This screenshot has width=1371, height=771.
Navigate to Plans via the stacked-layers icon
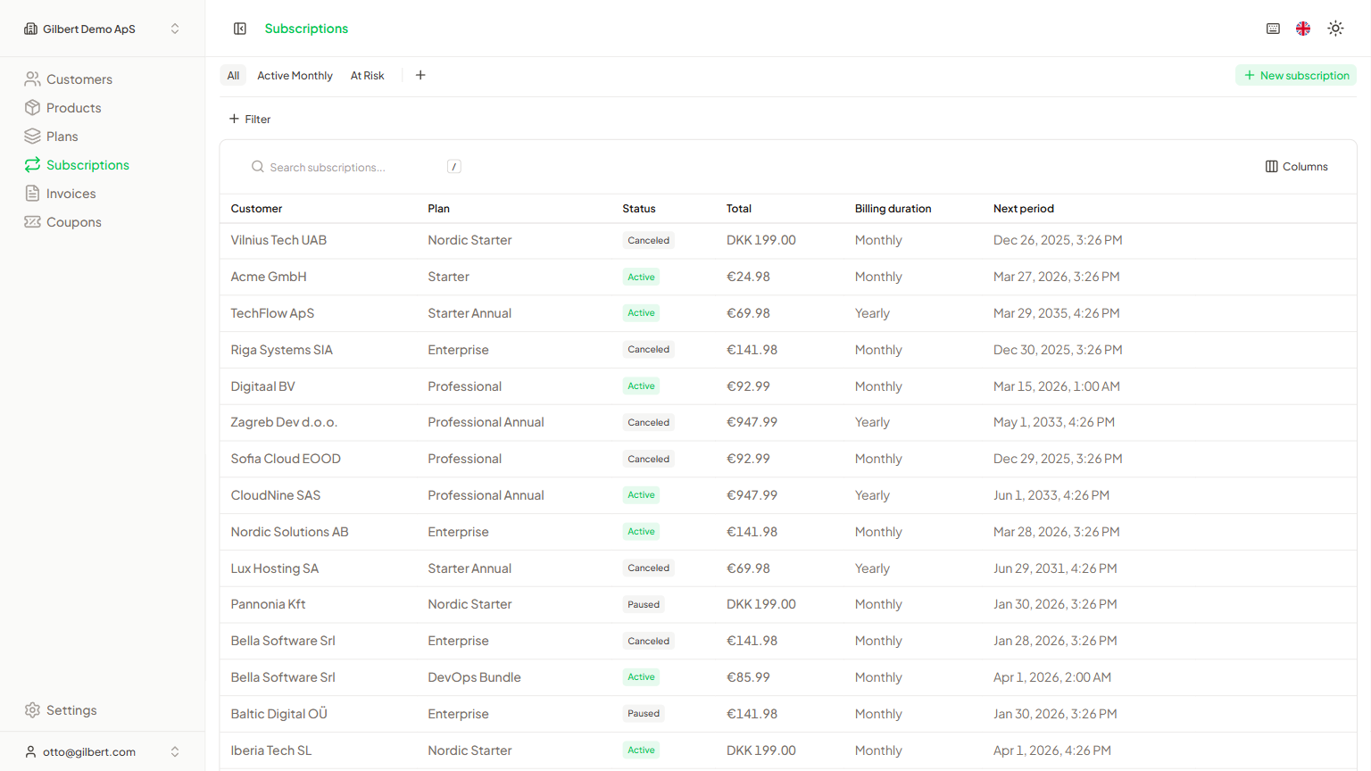click(33, 136)
